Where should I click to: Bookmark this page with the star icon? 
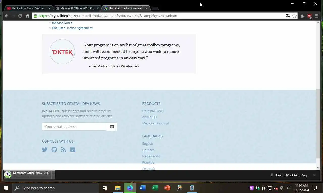[x=294, y=16]
